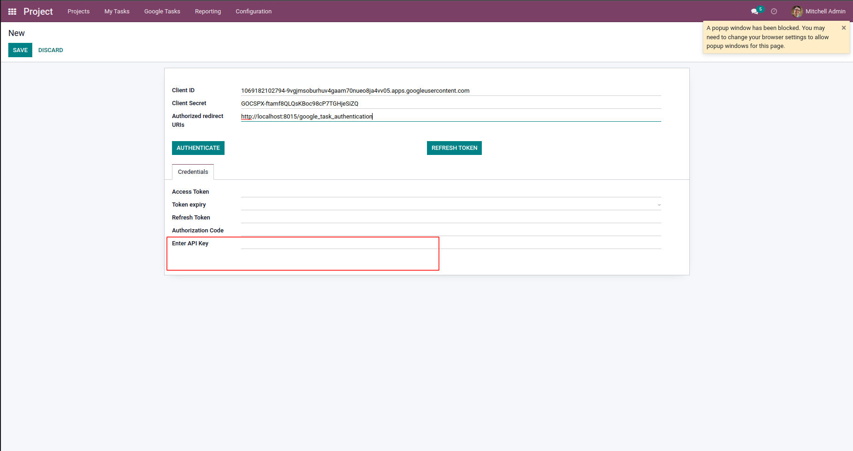Focus the Authorized redirect URIs field
This screenshot has width=853, height=451.
451,116
